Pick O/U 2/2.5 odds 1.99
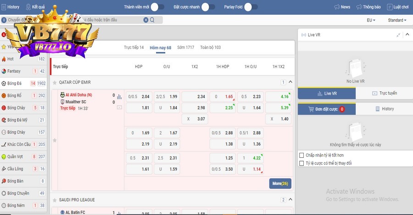 point(167,97)
